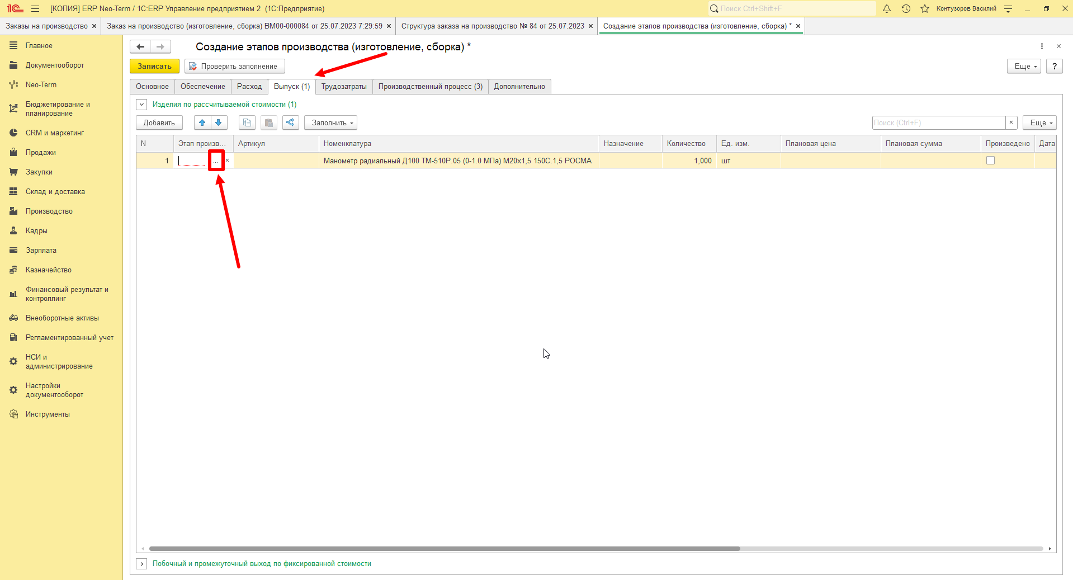Clear the Этап производства cell with x
This screenshot has width=1073, height=580.
click(227, 161)
